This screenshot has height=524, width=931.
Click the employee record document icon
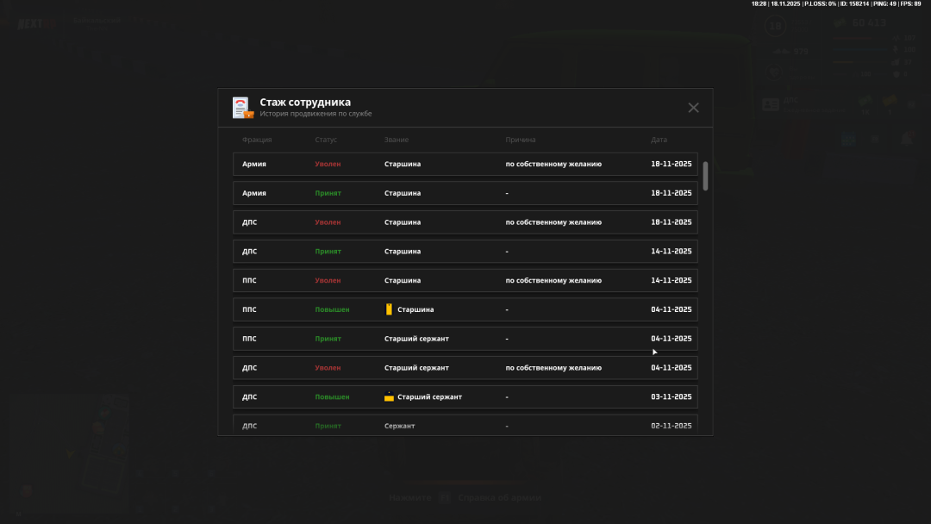click(x=241, y=108)
